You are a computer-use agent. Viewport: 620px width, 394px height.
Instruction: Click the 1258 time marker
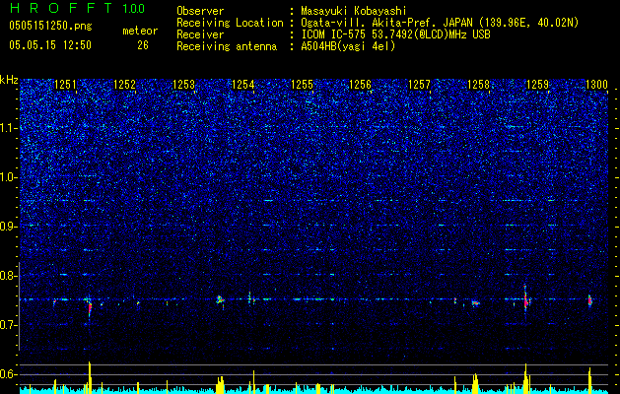[x=478, y=85]
